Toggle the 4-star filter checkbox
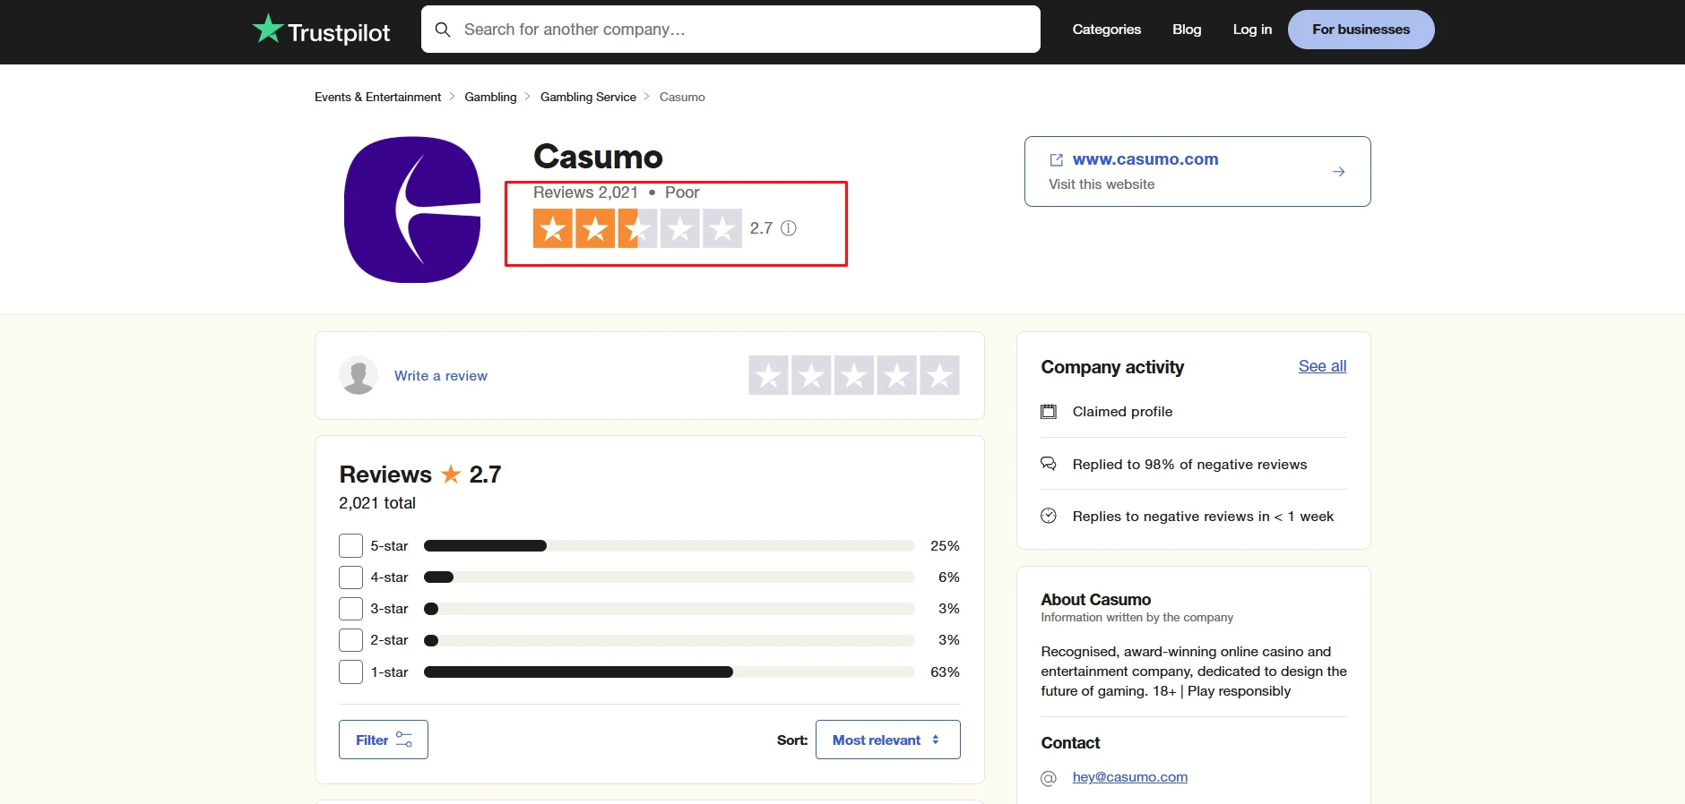This screenshot has height=804, width=1685. [x=350, y=577]
